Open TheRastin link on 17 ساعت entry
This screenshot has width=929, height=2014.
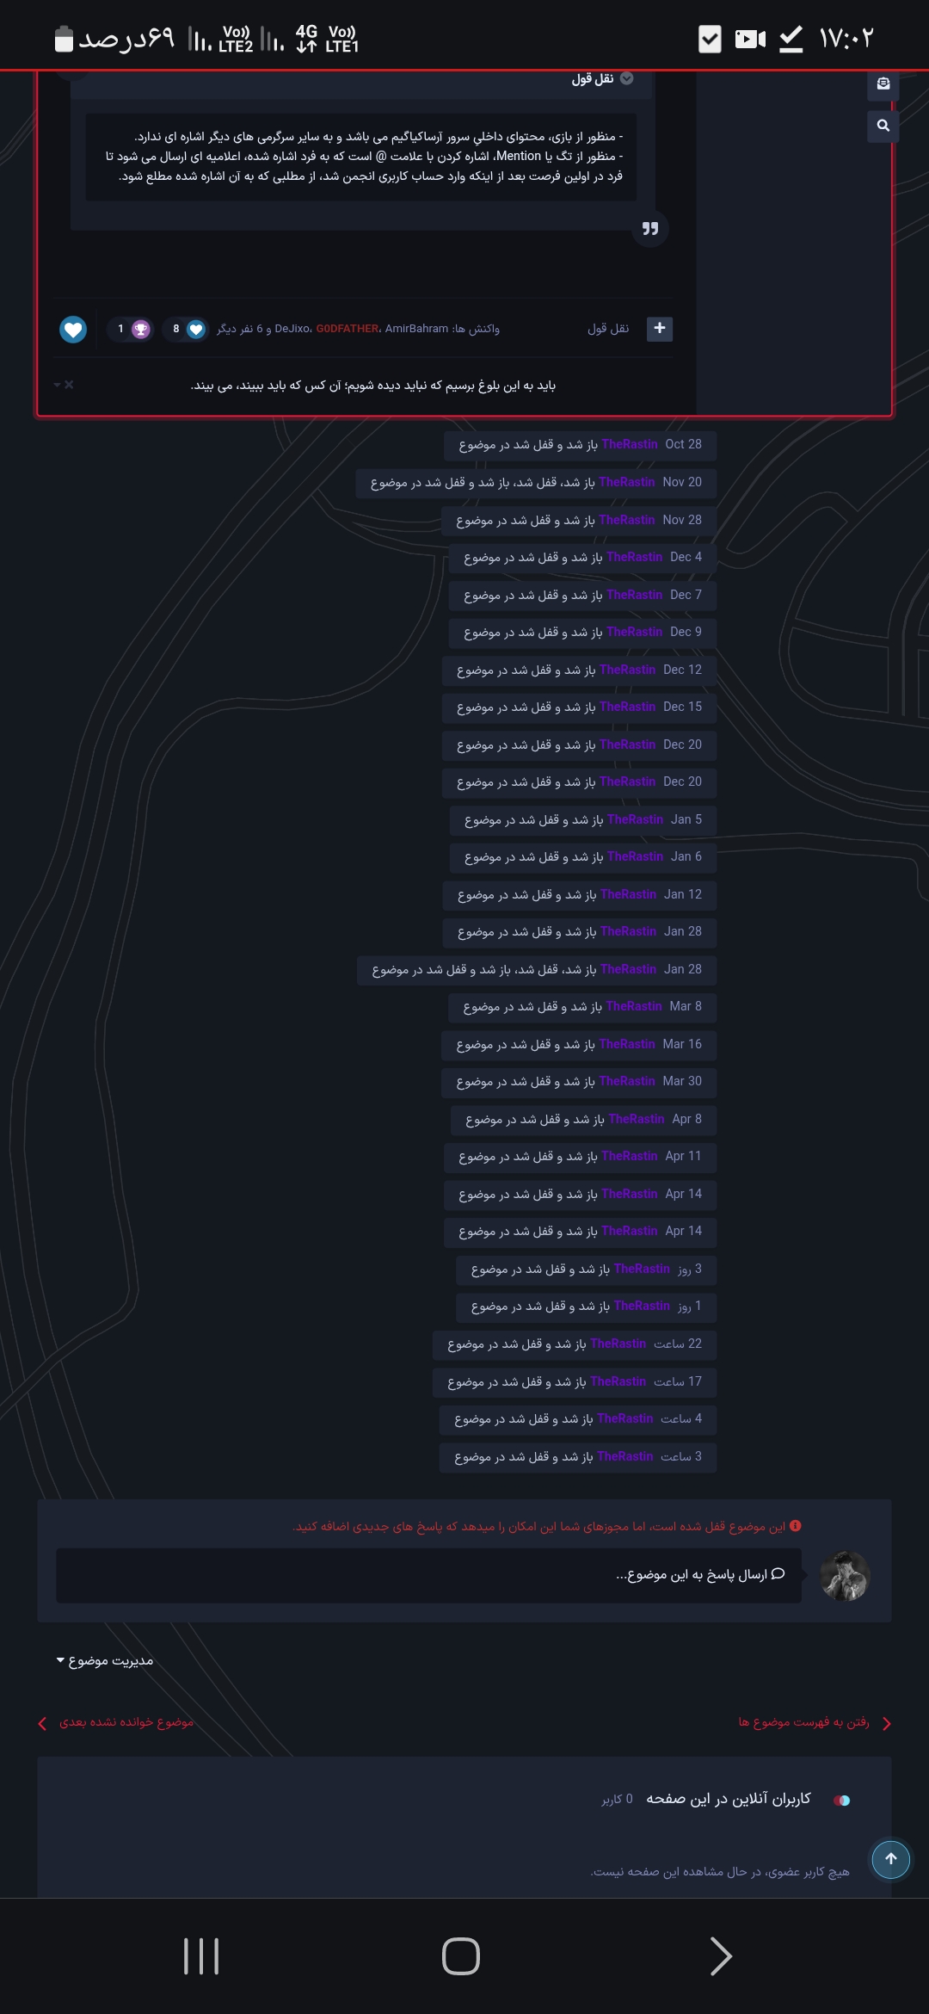(618, 1381)
